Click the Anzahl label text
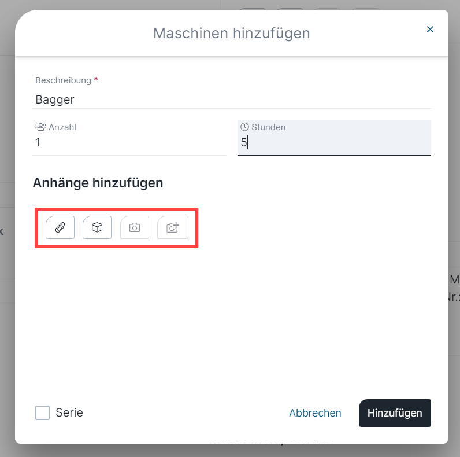This screenshot has height=457, width=460. (62, 127)
